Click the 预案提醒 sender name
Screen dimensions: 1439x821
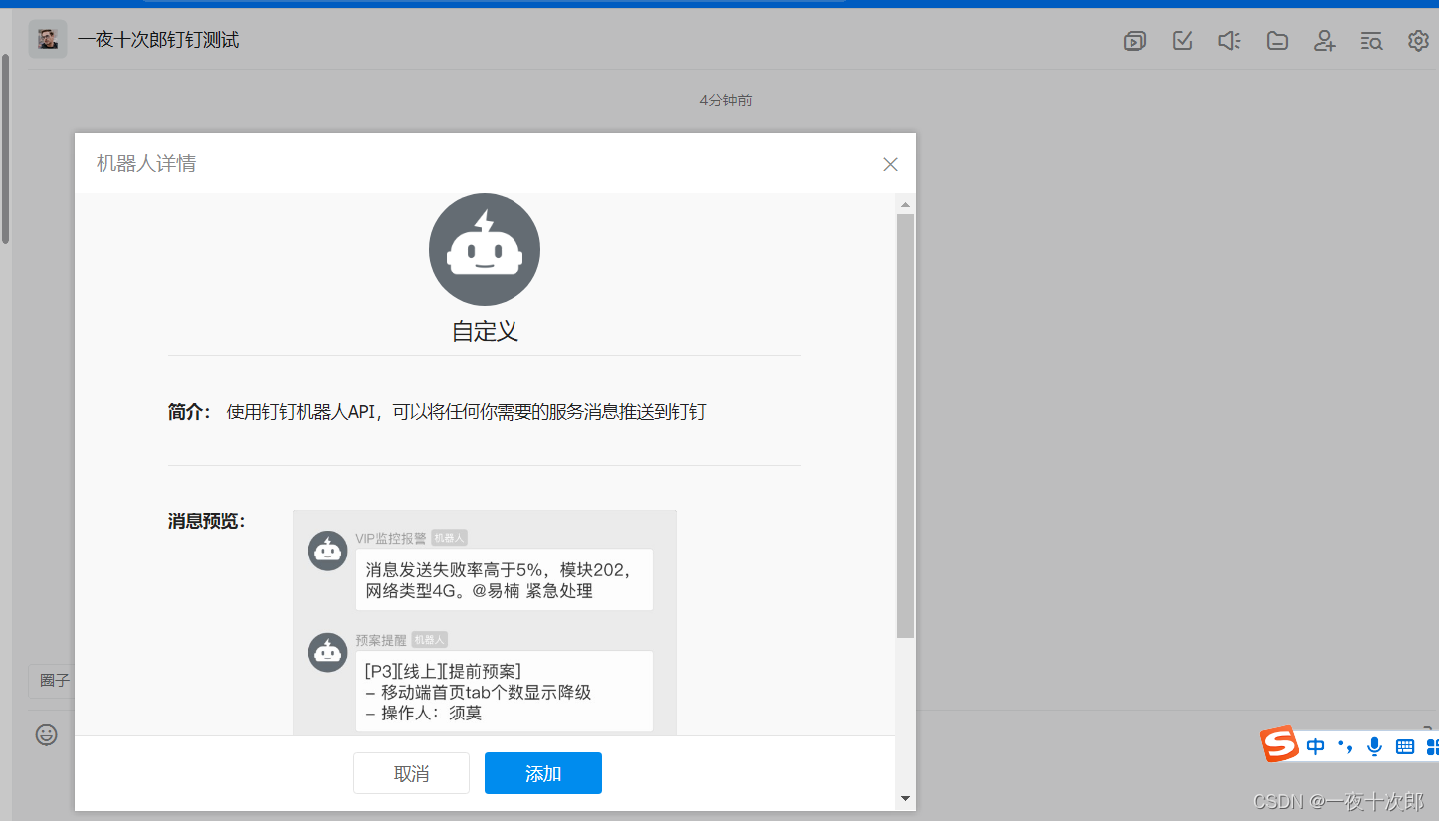click(381, 640)
